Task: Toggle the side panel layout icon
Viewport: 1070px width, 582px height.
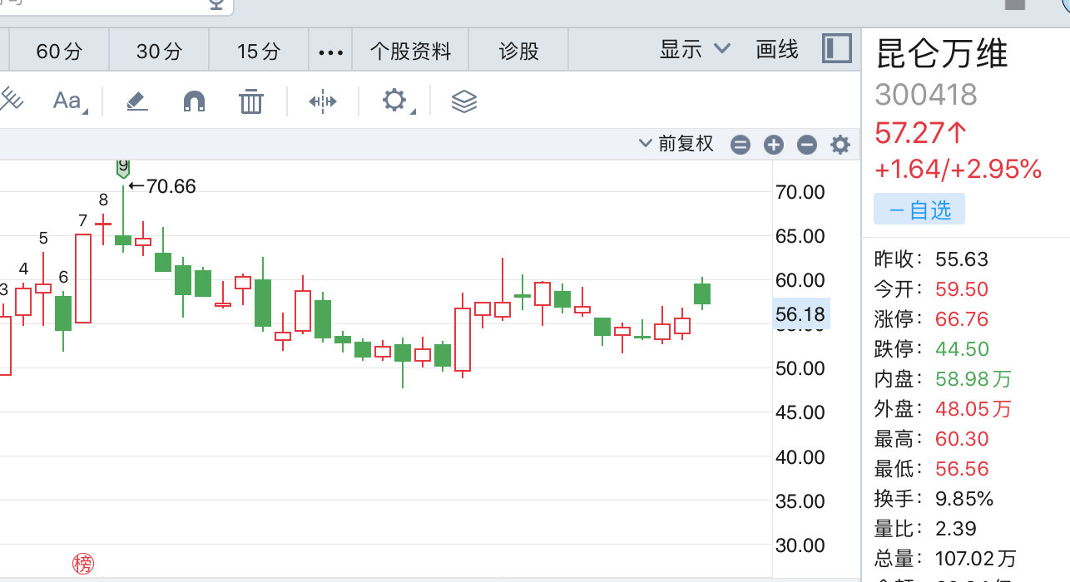Action: (837, 49)
